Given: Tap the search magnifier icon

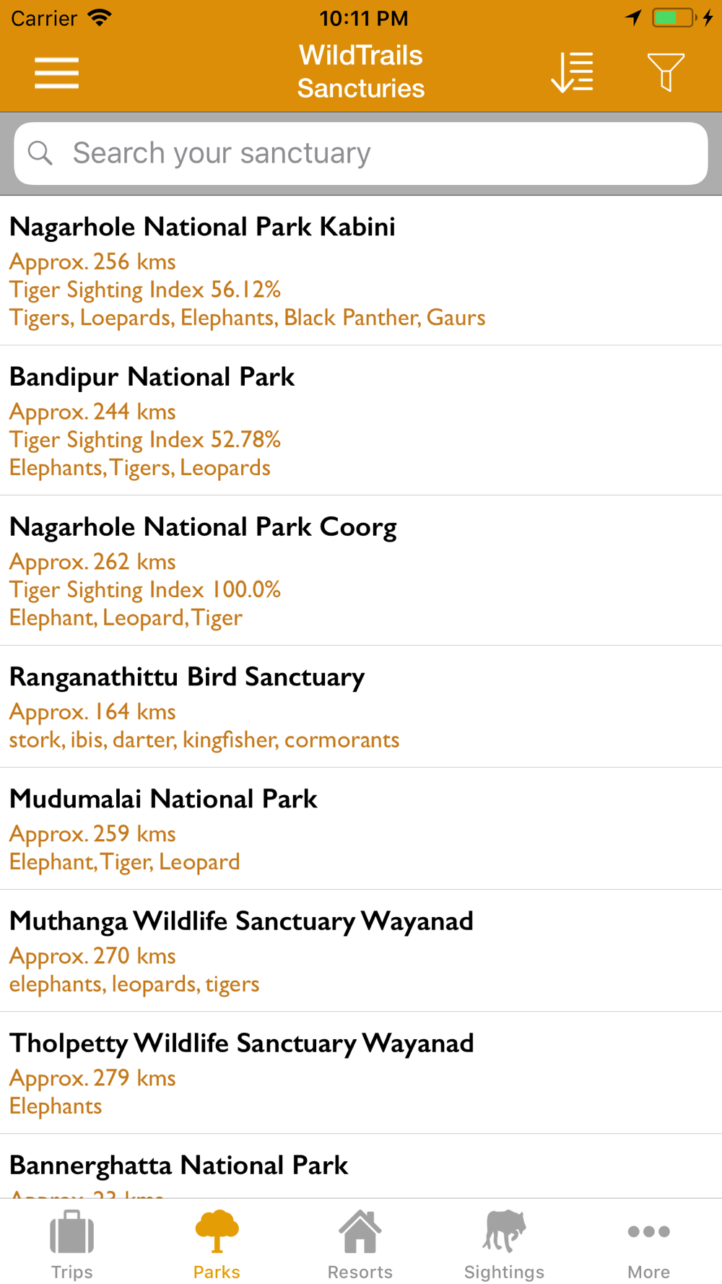Looking at the screenshot, I should (40, 153).
